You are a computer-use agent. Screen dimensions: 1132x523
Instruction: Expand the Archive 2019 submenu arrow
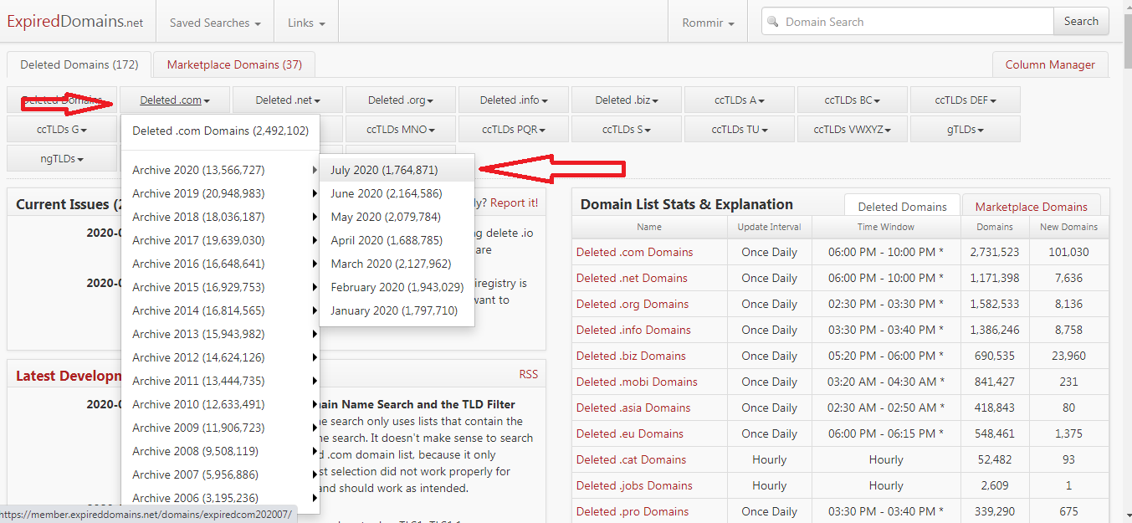(x=315, y=193)
